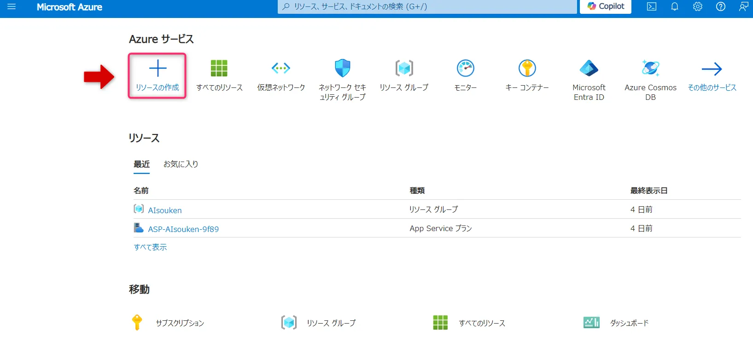Open すべてのリソース green grid icon
Viewport: 753px width, 342px height.
pyautogui.click(x=219, y=68)
